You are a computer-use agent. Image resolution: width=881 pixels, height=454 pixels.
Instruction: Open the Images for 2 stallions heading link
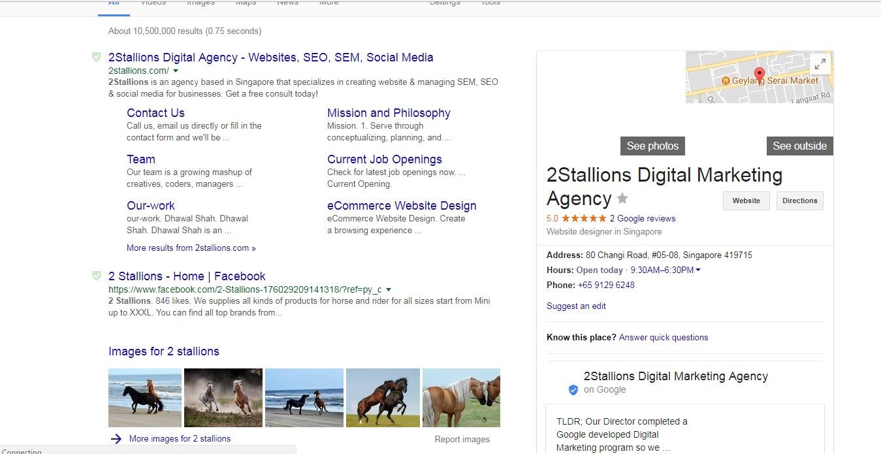pyautogui.click(x=164, y=351)
